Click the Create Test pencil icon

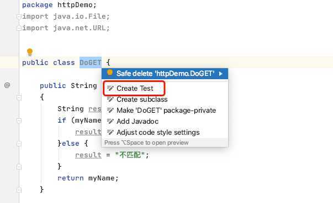coord(110,89)
